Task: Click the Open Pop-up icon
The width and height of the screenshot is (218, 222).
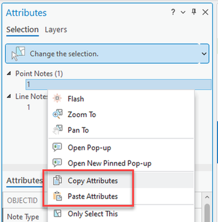Action: (57, 147)
